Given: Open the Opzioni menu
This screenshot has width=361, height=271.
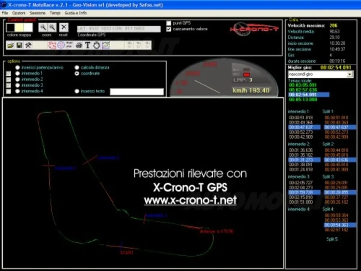Looking at the screenshot, I should click(19, 13).
